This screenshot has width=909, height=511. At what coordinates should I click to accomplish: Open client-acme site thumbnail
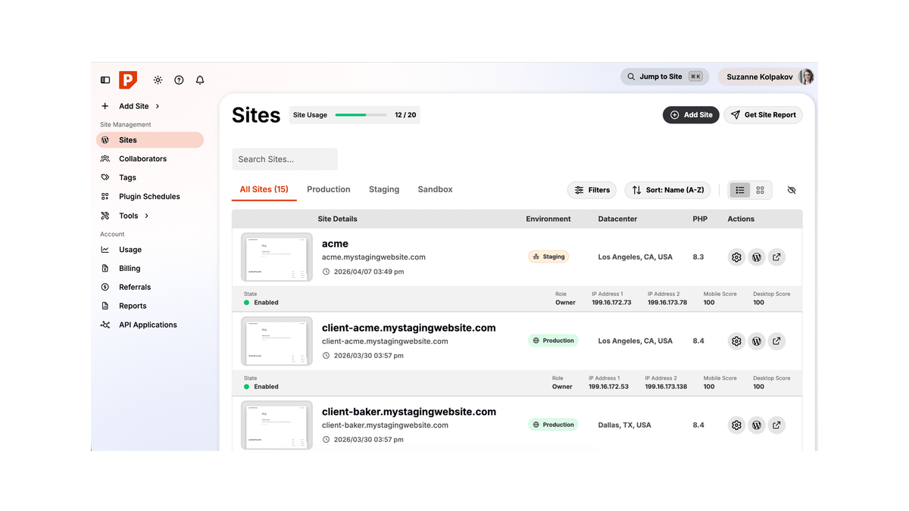point(276,341)
